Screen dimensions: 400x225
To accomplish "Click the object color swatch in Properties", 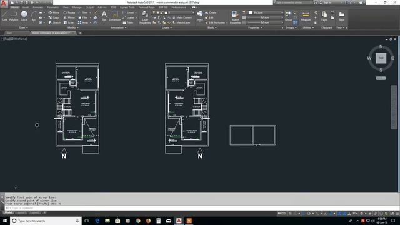I will pyautogui.click(x=250, y=12).
